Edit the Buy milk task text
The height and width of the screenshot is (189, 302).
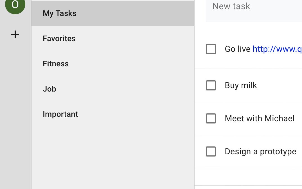coord(241,85)
